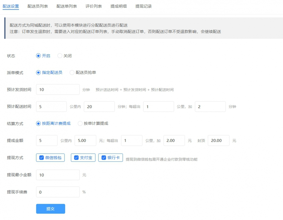Click the 预计发货时间 input field
Image resolution: width=283 pixels, height=220 pixels.
58,89
